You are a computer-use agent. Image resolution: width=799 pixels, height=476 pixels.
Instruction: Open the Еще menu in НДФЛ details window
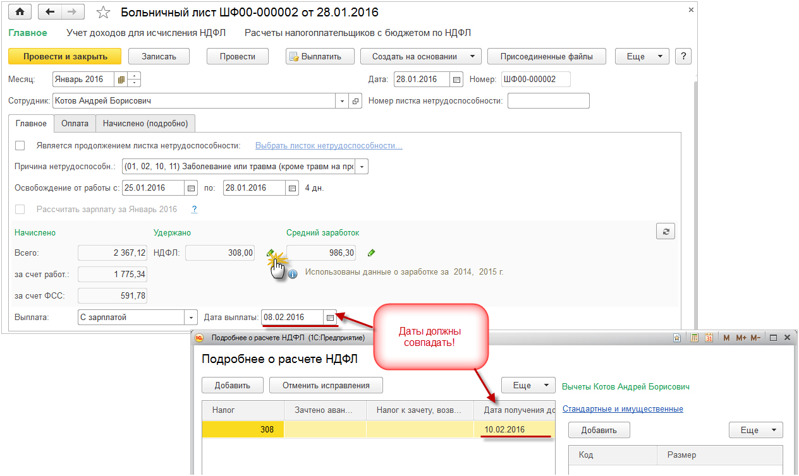[x=528, y=385]
